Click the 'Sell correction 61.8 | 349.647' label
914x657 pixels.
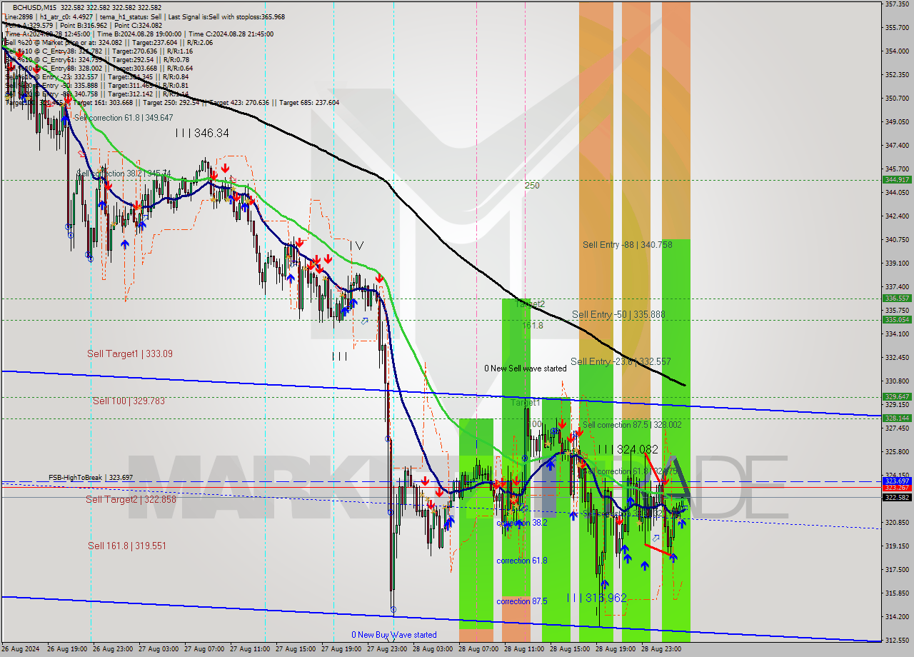123,117
